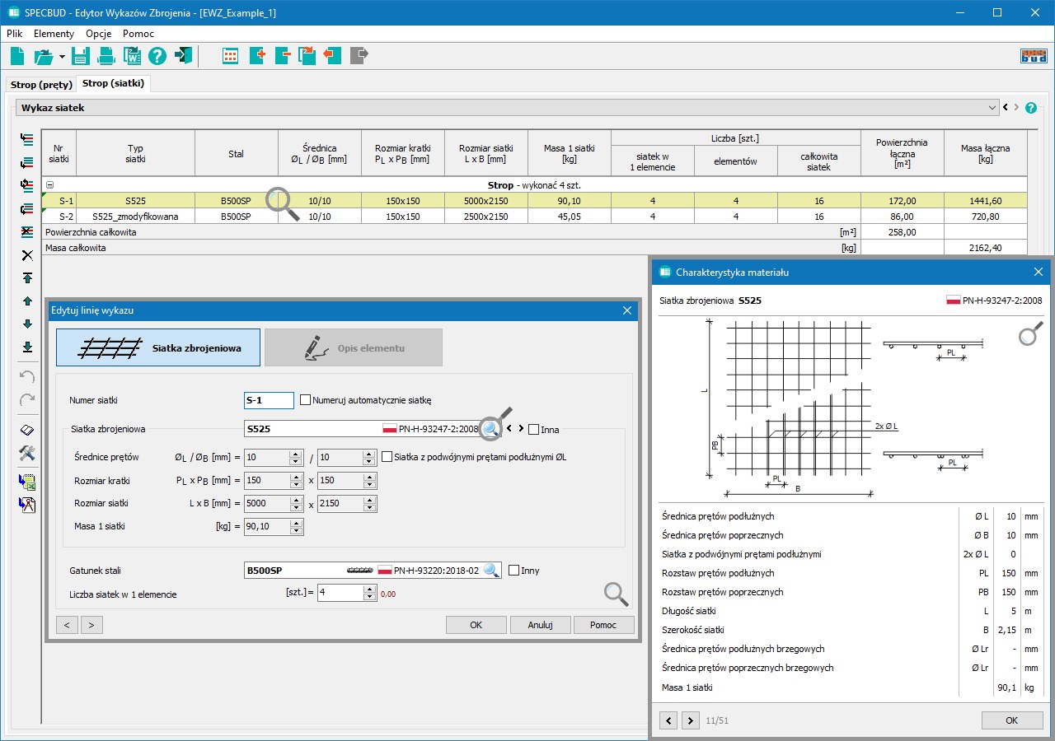This screenshot has height=741, width=1055.
Task: Enable 'Numeruj automatycznie siatkę' checkbox
Action: point(306,400)
